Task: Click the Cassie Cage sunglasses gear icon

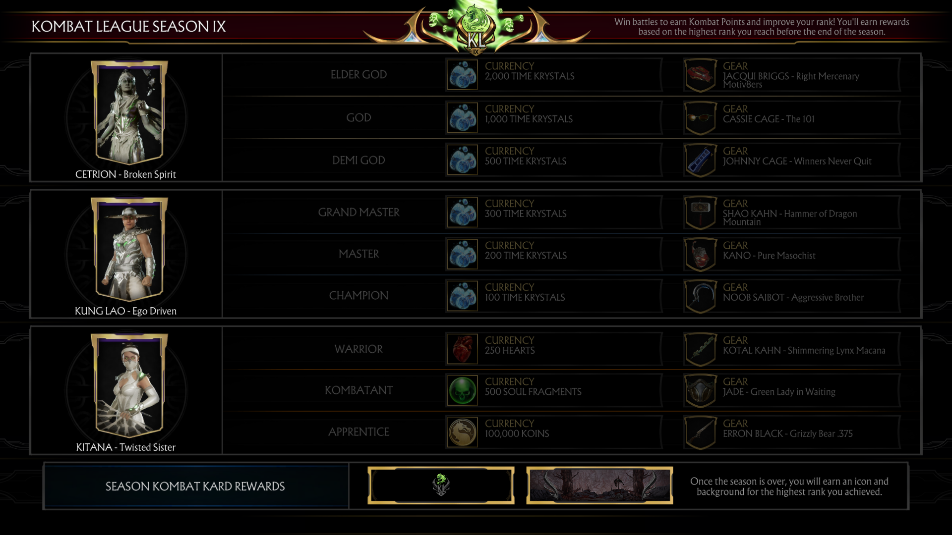Action: (x=700, y=118)
